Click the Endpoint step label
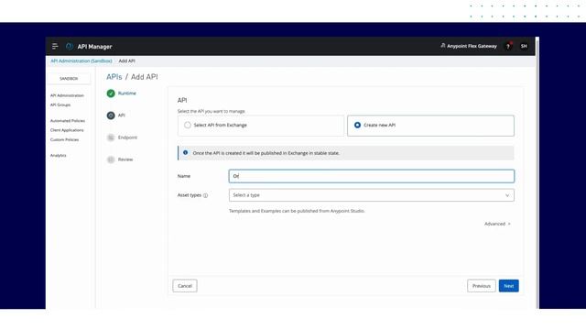Screen dimensions: 586x330 click(127, 137)
